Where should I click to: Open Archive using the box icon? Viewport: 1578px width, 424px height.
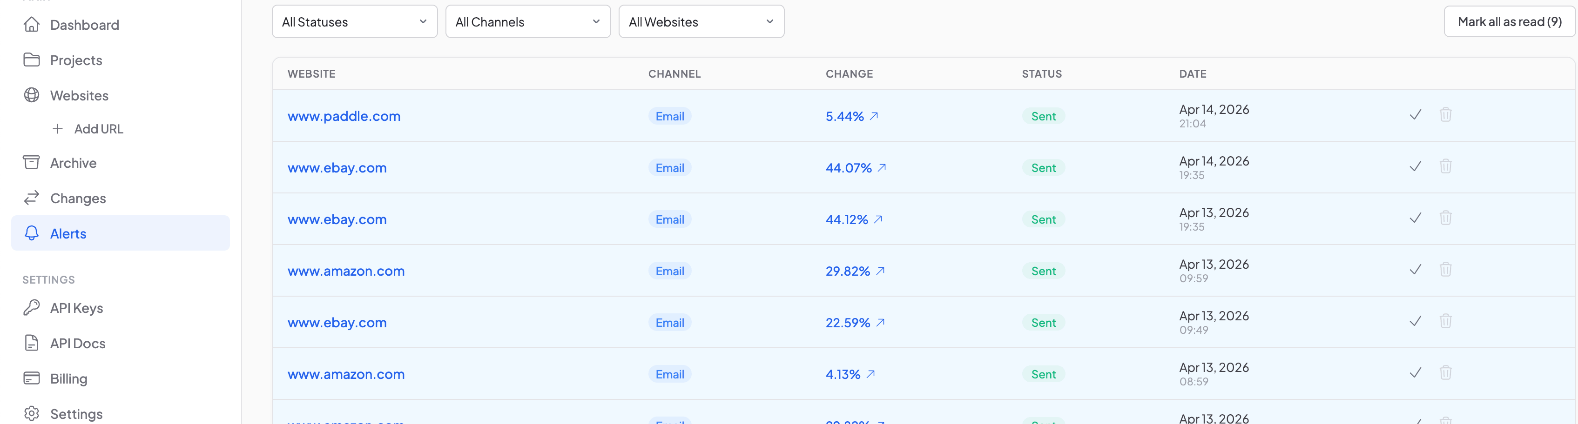(x=31, y=162)
